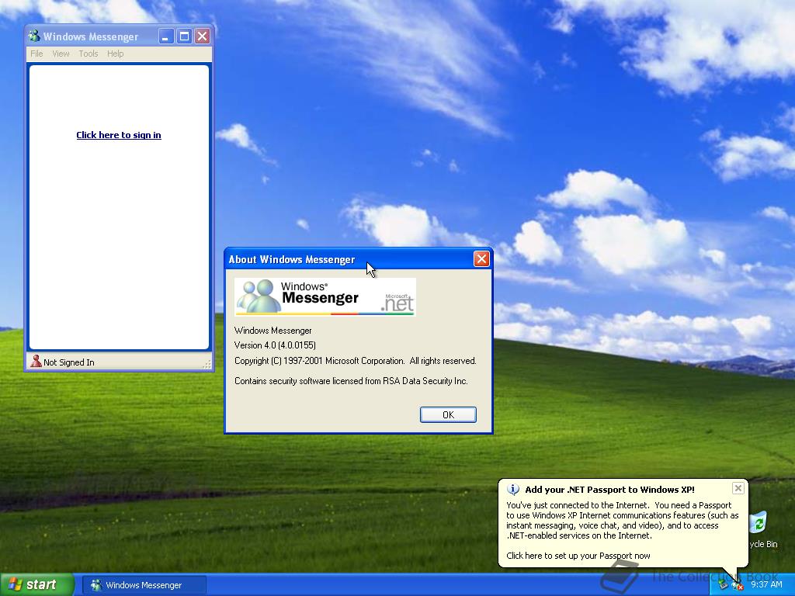The width and height of the screenshot is (795, 596).
Task: Click the Windows Messenger tray icon with red X
Action: [738, 585]
